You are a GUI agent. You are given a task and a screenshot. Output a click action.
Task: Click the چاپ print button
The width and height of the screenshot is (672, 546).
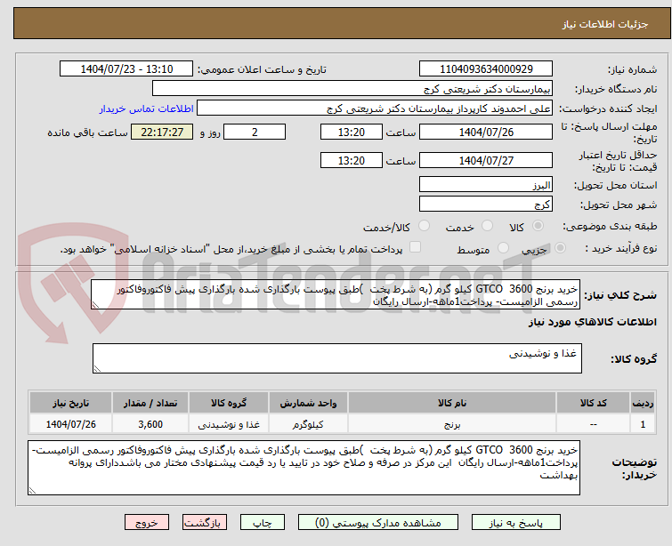coord(263,523)
